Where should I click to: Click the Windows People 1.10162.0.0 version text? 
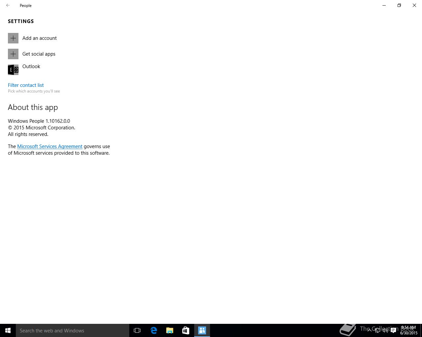[39, 121]
